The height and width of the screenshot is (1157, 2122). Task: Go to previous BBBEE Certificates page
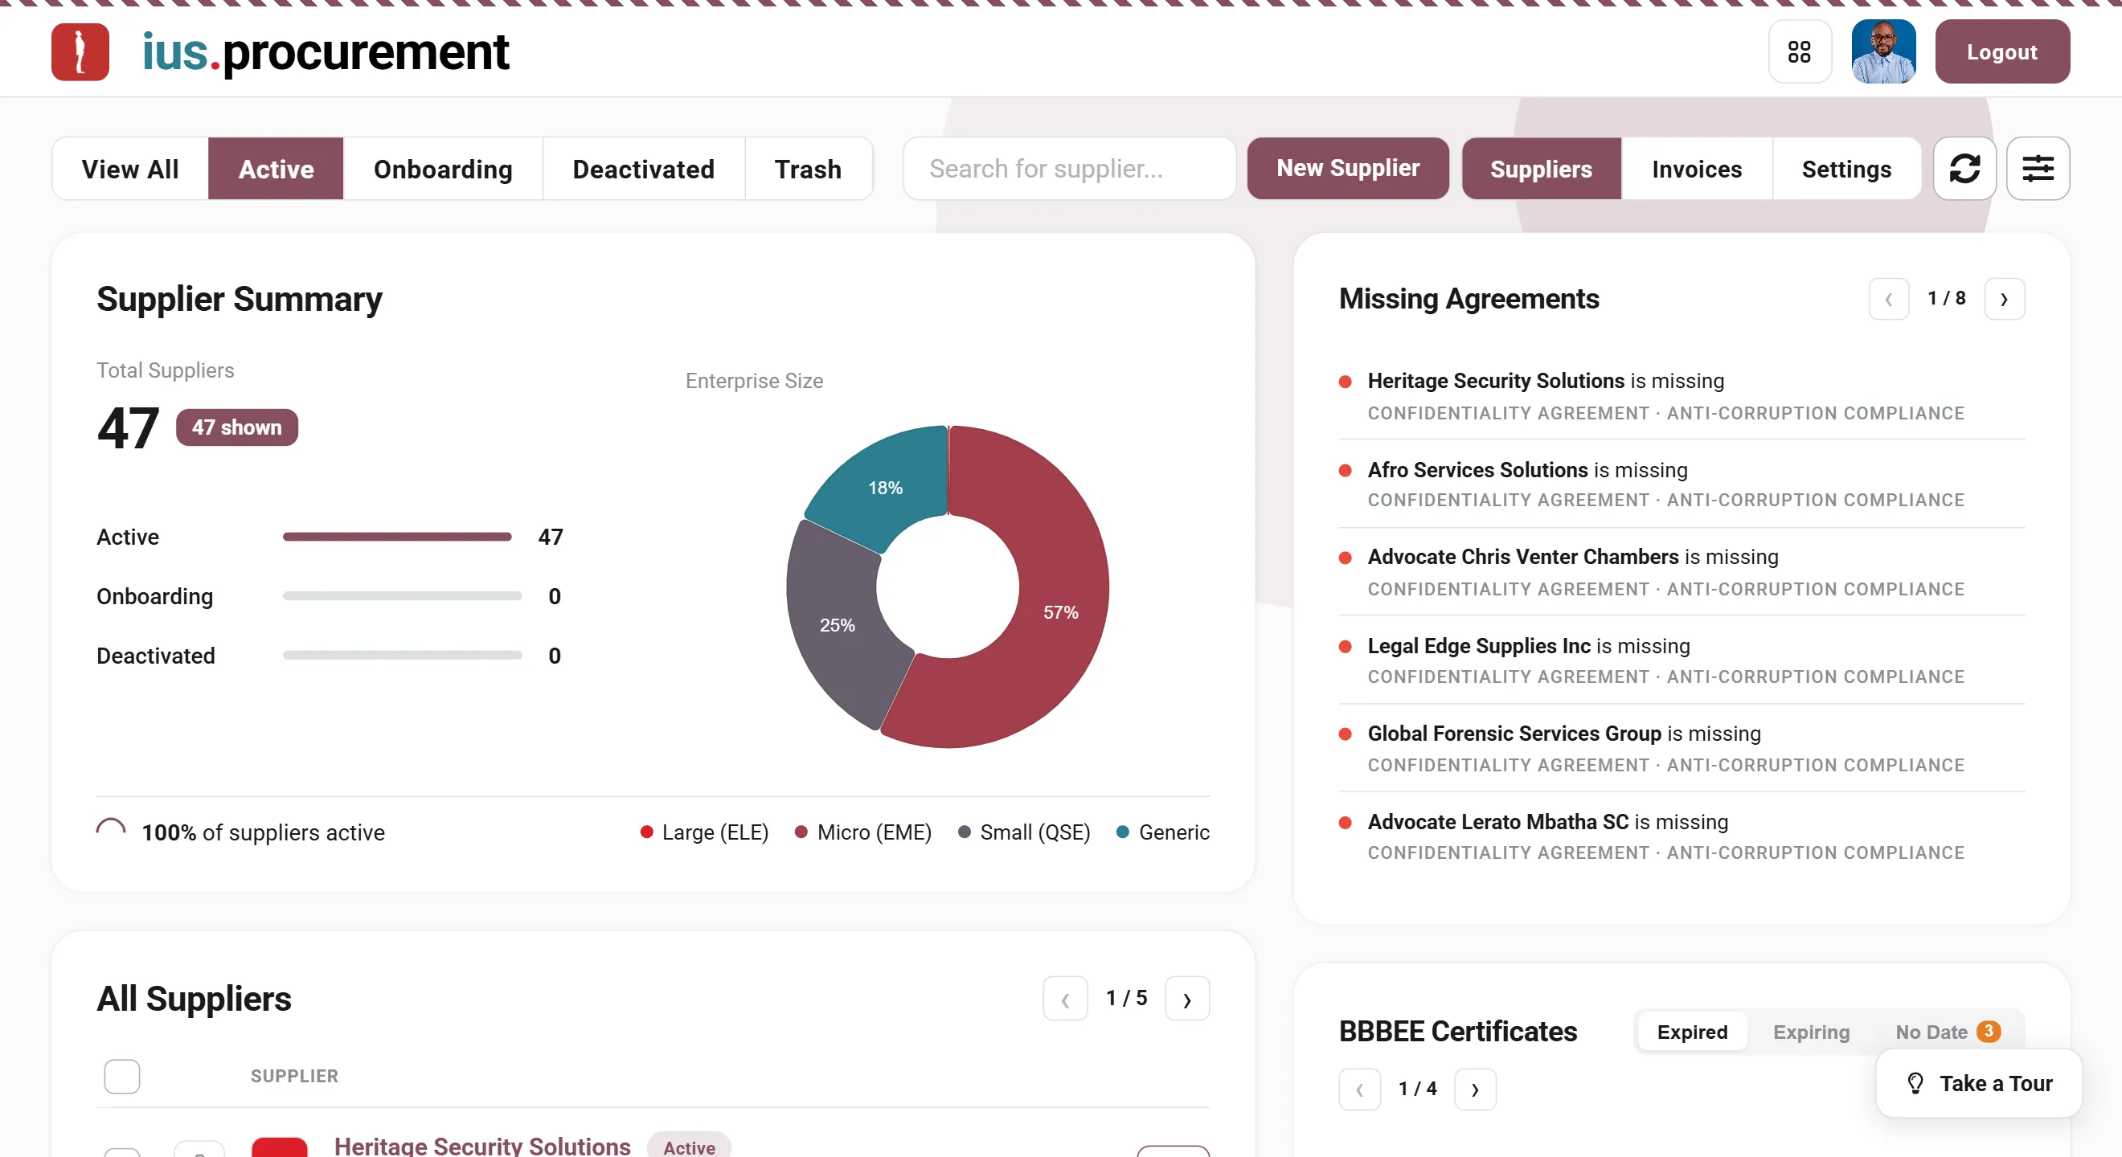click(1359, 1090)
